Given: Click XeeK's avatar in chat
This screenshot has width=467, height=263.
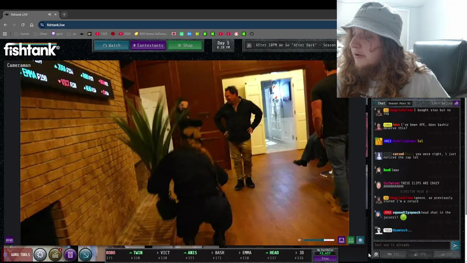Looking at the screenshot, I should tap(379, 170).
